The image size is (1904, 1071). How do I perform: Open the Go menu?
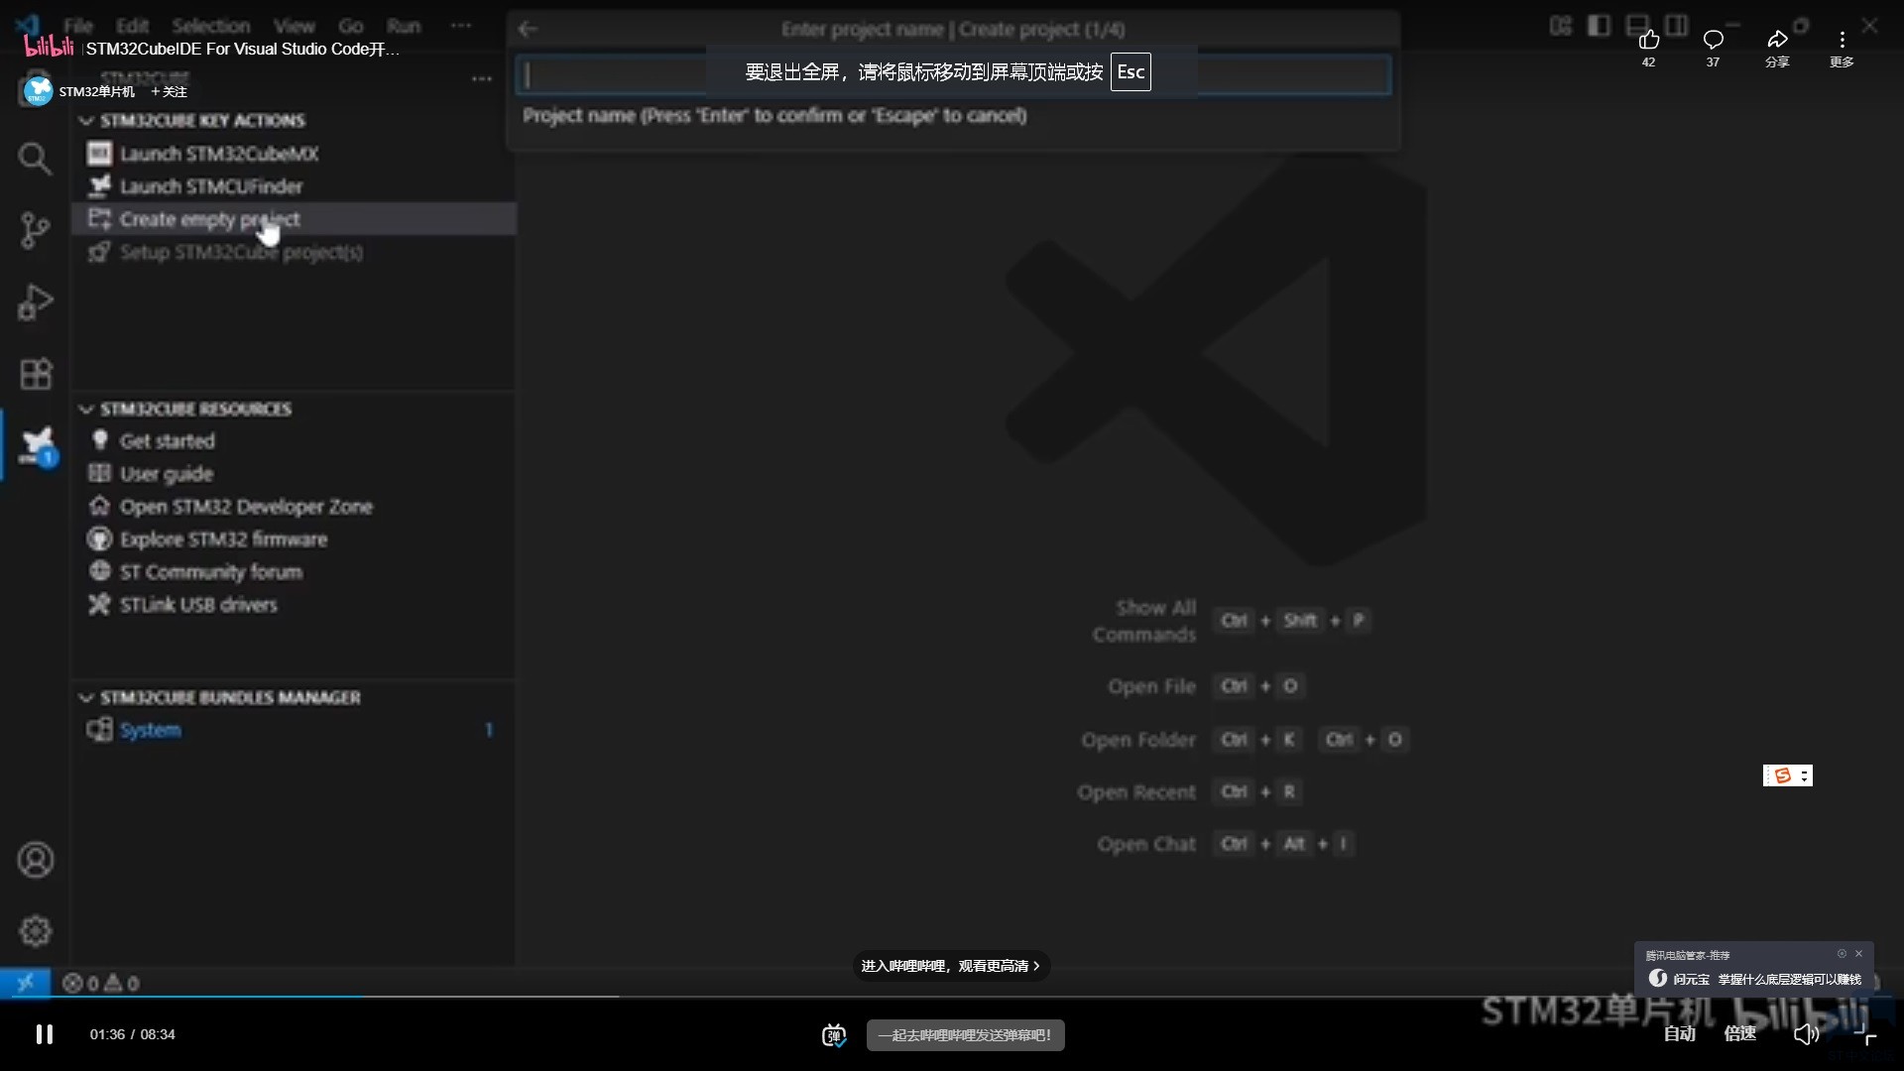pyautogui.click(x=351, y=26)
